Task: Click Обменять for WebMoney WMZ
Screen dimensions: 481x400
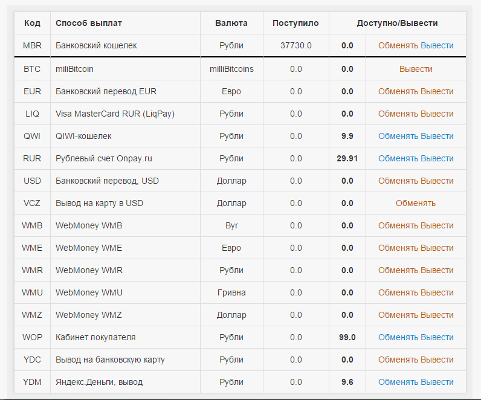Action: (x=398, y=315)
